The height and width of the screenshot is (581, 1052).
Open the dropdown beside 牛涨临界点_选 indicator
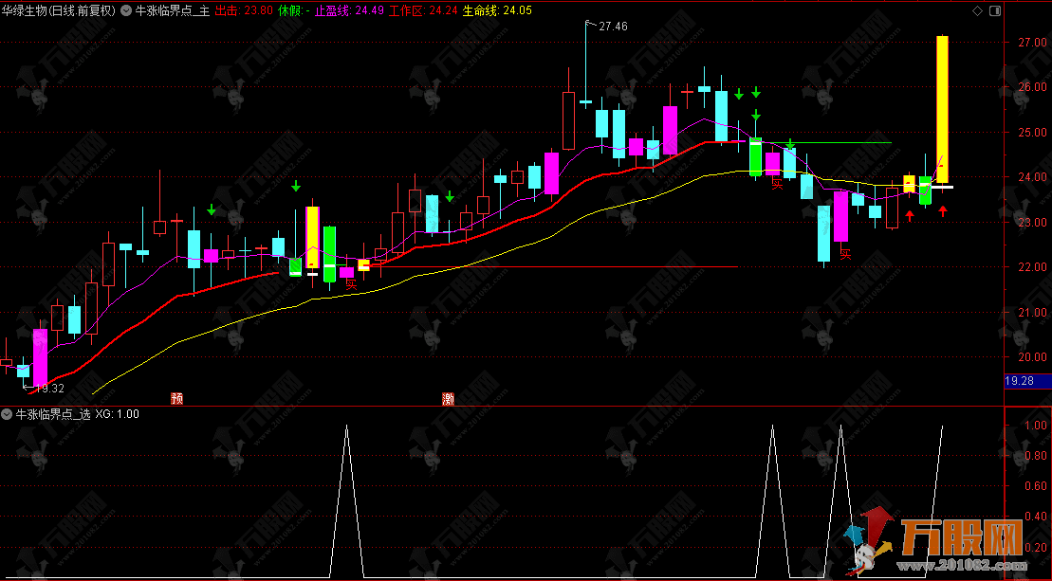[8, 414]
